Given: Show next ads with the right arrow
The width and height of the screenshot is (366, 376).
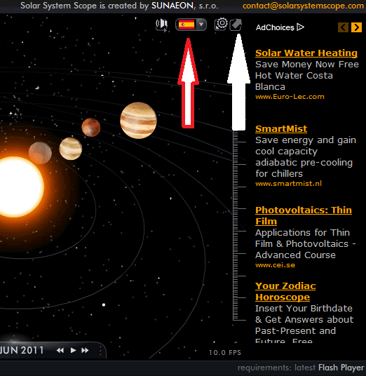Looking at the screenshot, I should [x=356, y=27].
